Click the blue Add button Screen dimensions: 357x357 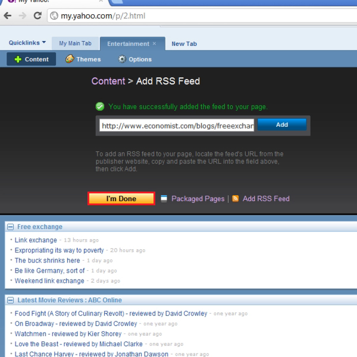point(282,124)
